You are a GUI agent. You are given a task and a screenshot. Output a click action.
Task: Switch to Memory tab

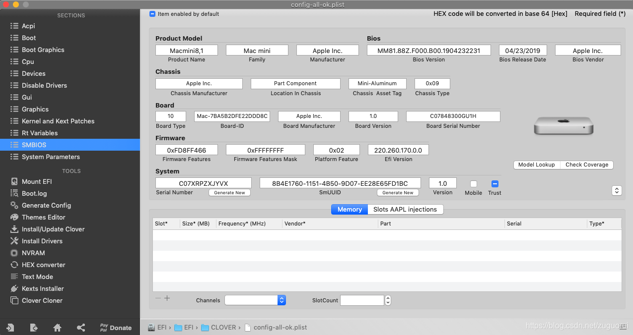pos(350,209)
